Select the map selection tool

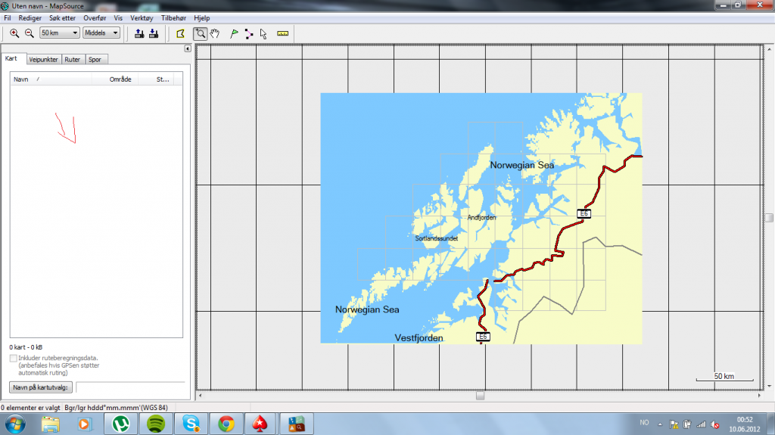pyautogui.click(x=180, y=33)
